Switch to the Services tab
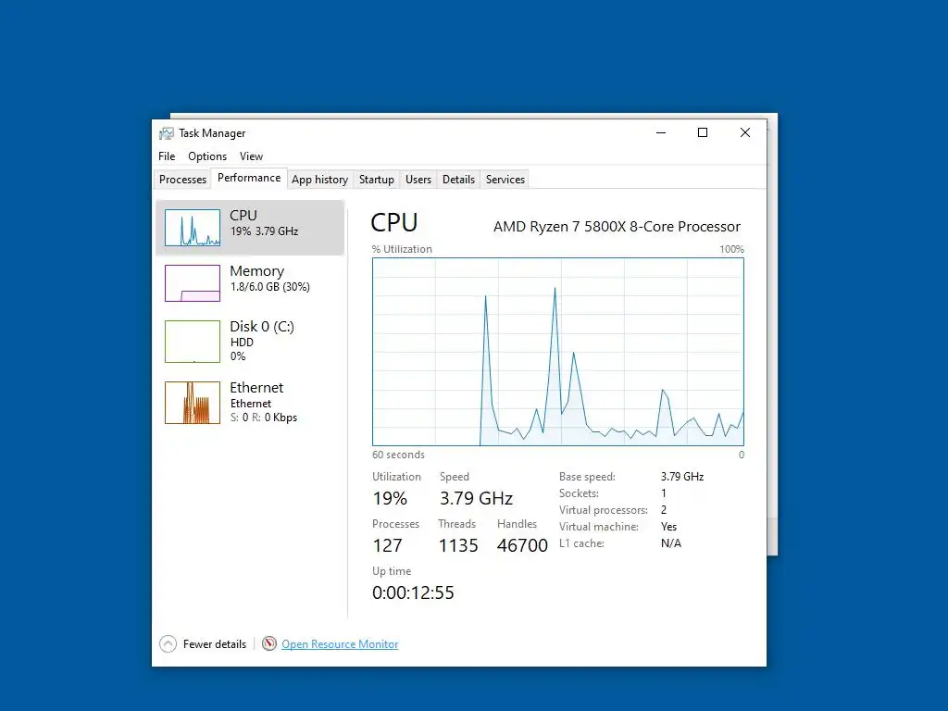948x711 pixels. click(x=505, y=180)
